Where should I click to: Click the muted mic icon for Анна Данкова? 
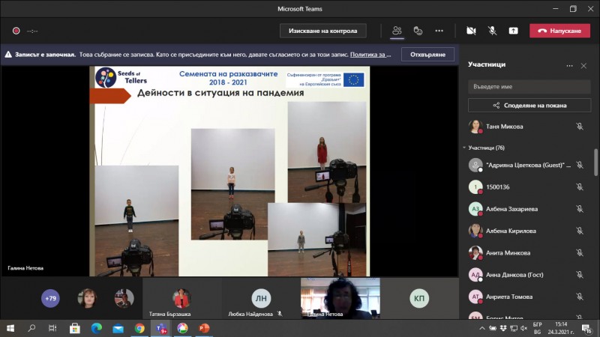coord(580,275)
